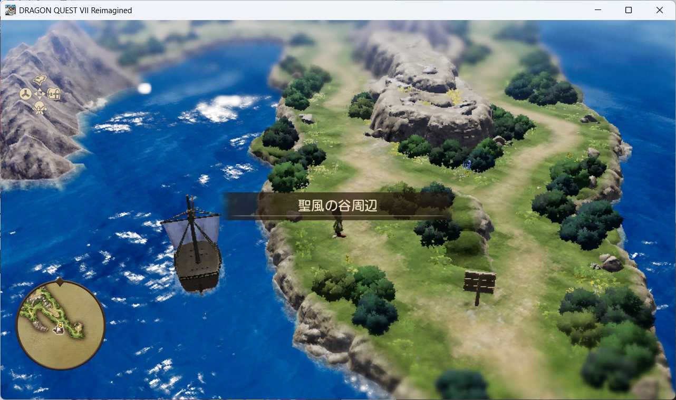Click the "DRAGON QUEST VII Reimagined" window title
676x400 pixels.
click(75, 11)
